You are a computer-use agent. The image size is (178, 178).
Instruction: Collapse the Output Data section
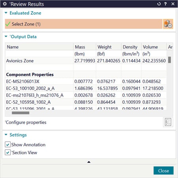pyautogui.click(x=6, y=36)
